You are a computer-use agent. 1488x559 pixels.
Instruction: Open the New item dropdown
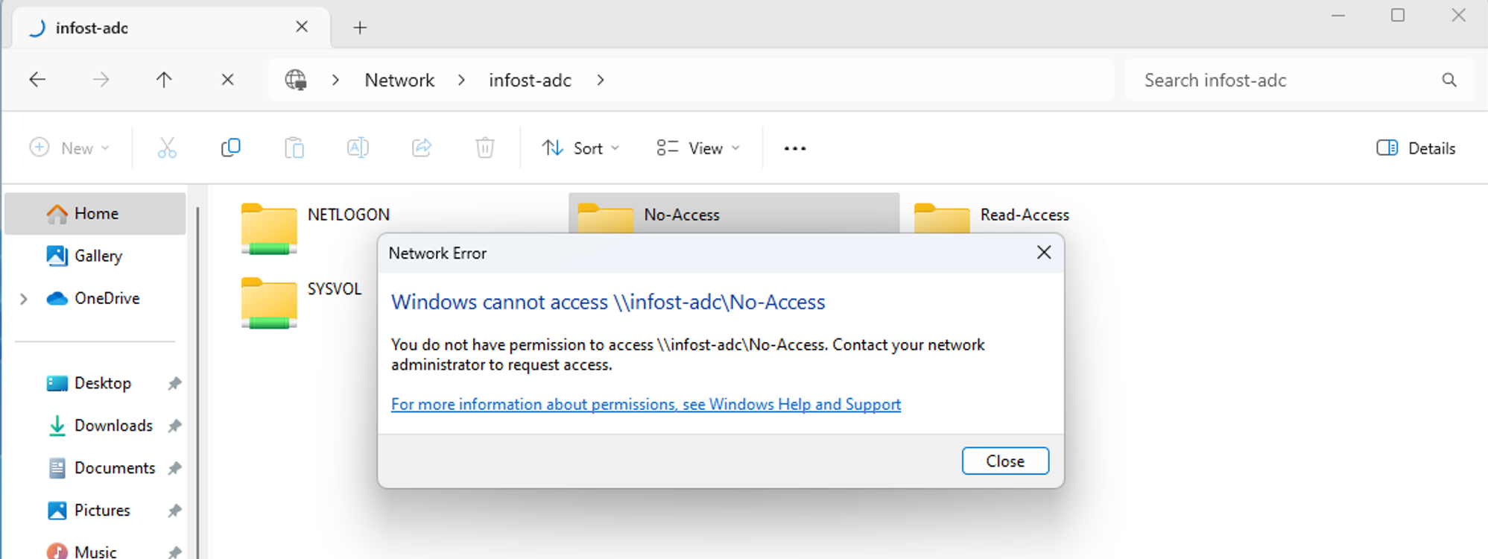tap(69, 148)
